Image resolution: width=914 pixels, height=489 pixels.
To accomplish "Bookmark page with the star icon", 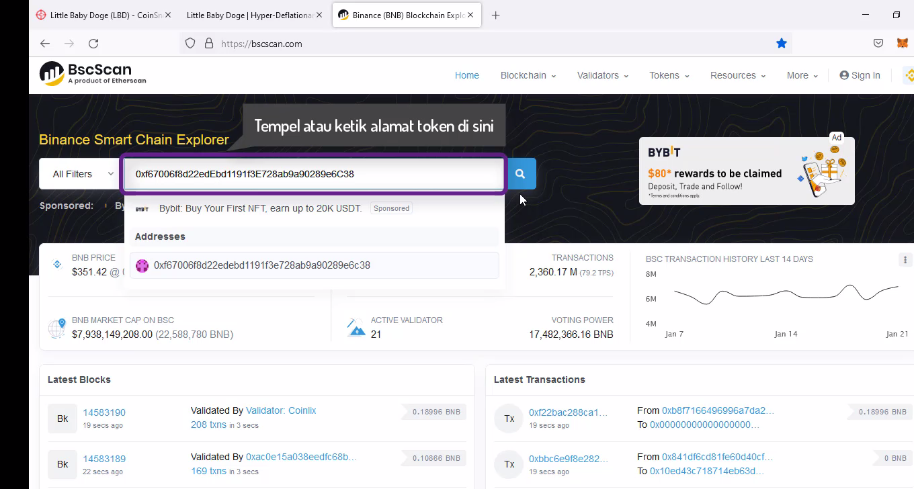I will click(781, 44).
